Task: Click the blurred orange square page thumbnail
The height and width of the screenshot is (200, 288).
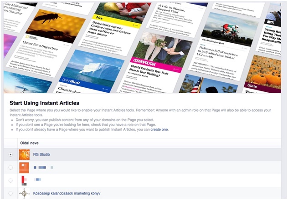Action: point(24,168)
